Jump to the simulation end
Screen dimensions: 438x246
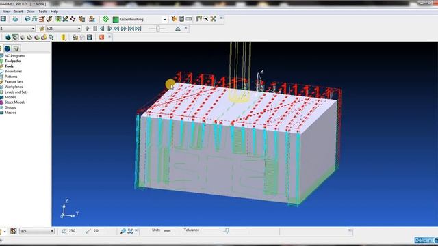tap(138, 29)
